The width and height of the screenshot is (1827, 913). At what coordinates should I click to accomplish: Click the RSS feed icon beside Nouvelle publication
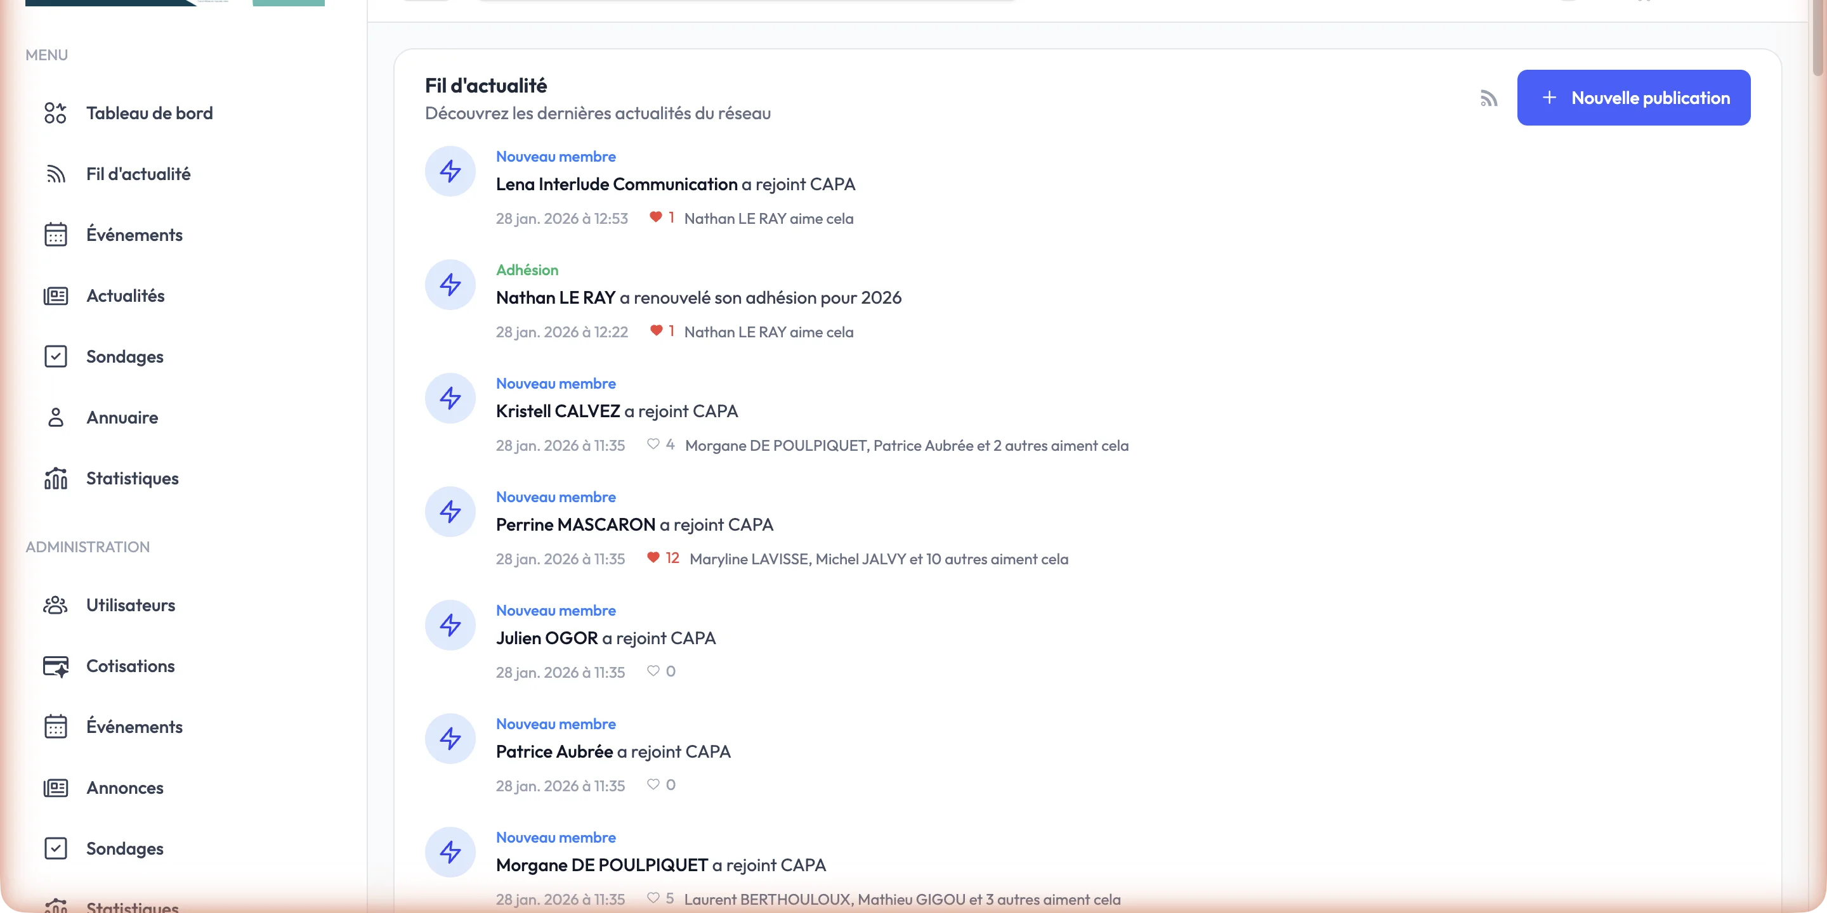(x=1489, y=98)
